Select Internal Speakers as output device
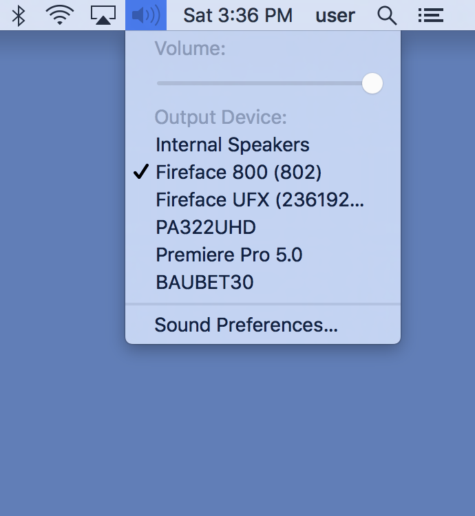 (233, 145)
